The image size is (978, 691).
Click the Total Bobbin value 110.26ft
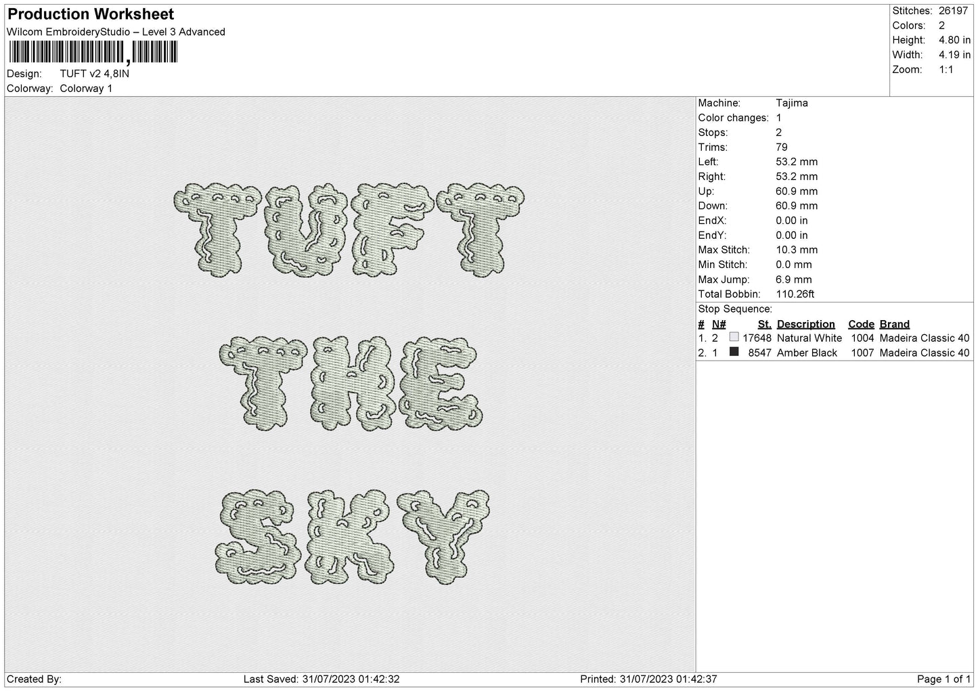[x=795, y=294]
